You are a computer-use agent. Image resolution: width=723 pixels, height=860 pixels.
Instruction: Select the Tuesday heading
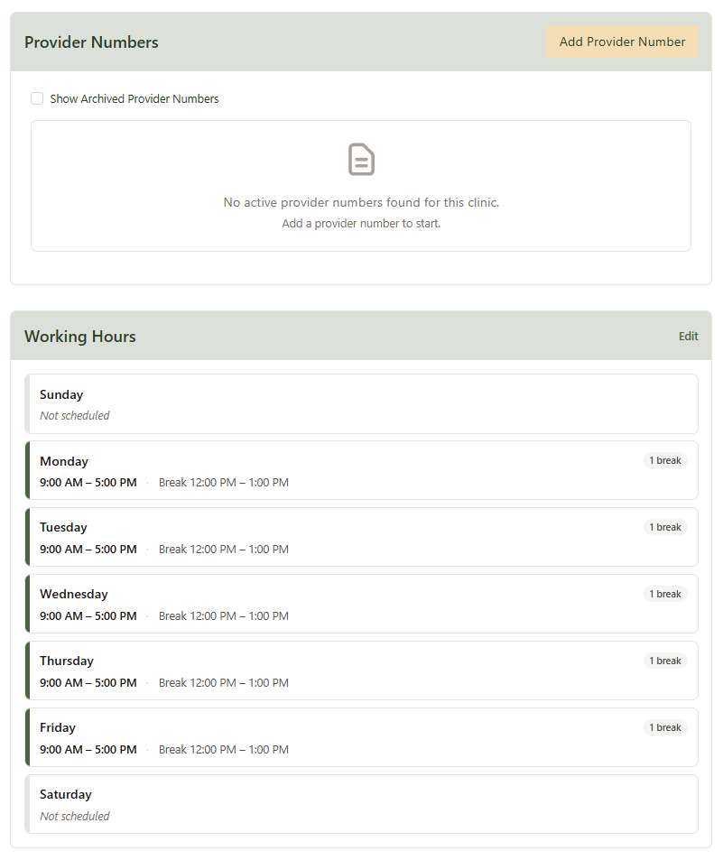click(63, 528)
